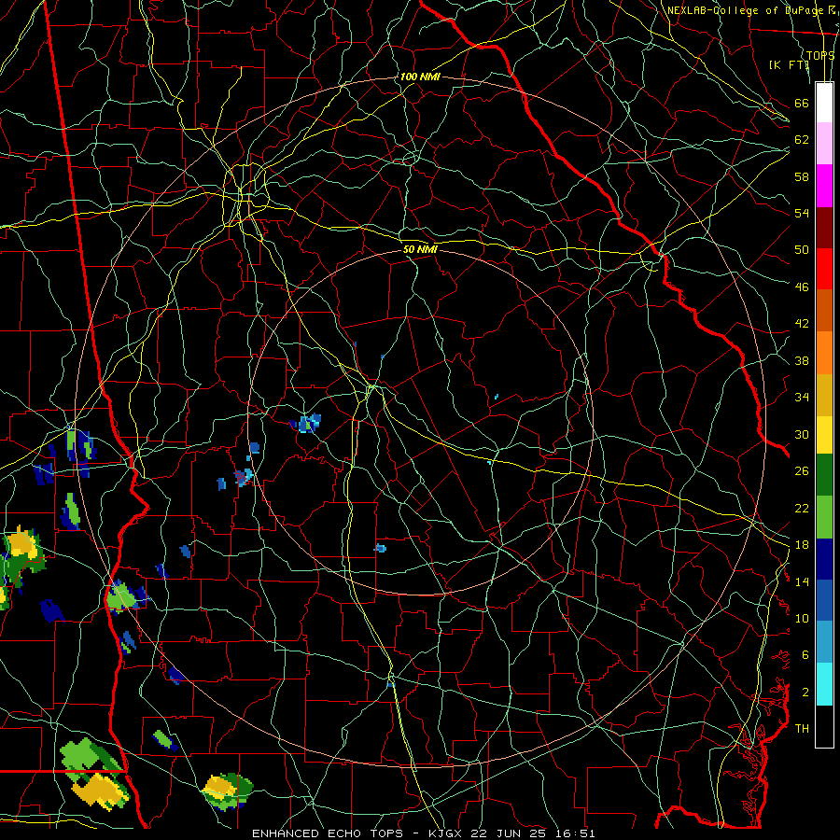Pick the gold swatch in the legend
The width and height of the screenshot is (840, 840).
point(824,395)
